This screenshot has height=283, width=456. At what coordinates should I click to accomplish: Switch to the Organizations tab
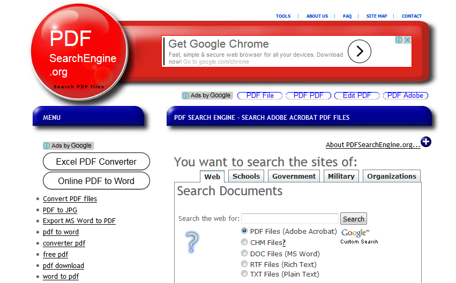point(392,176)
